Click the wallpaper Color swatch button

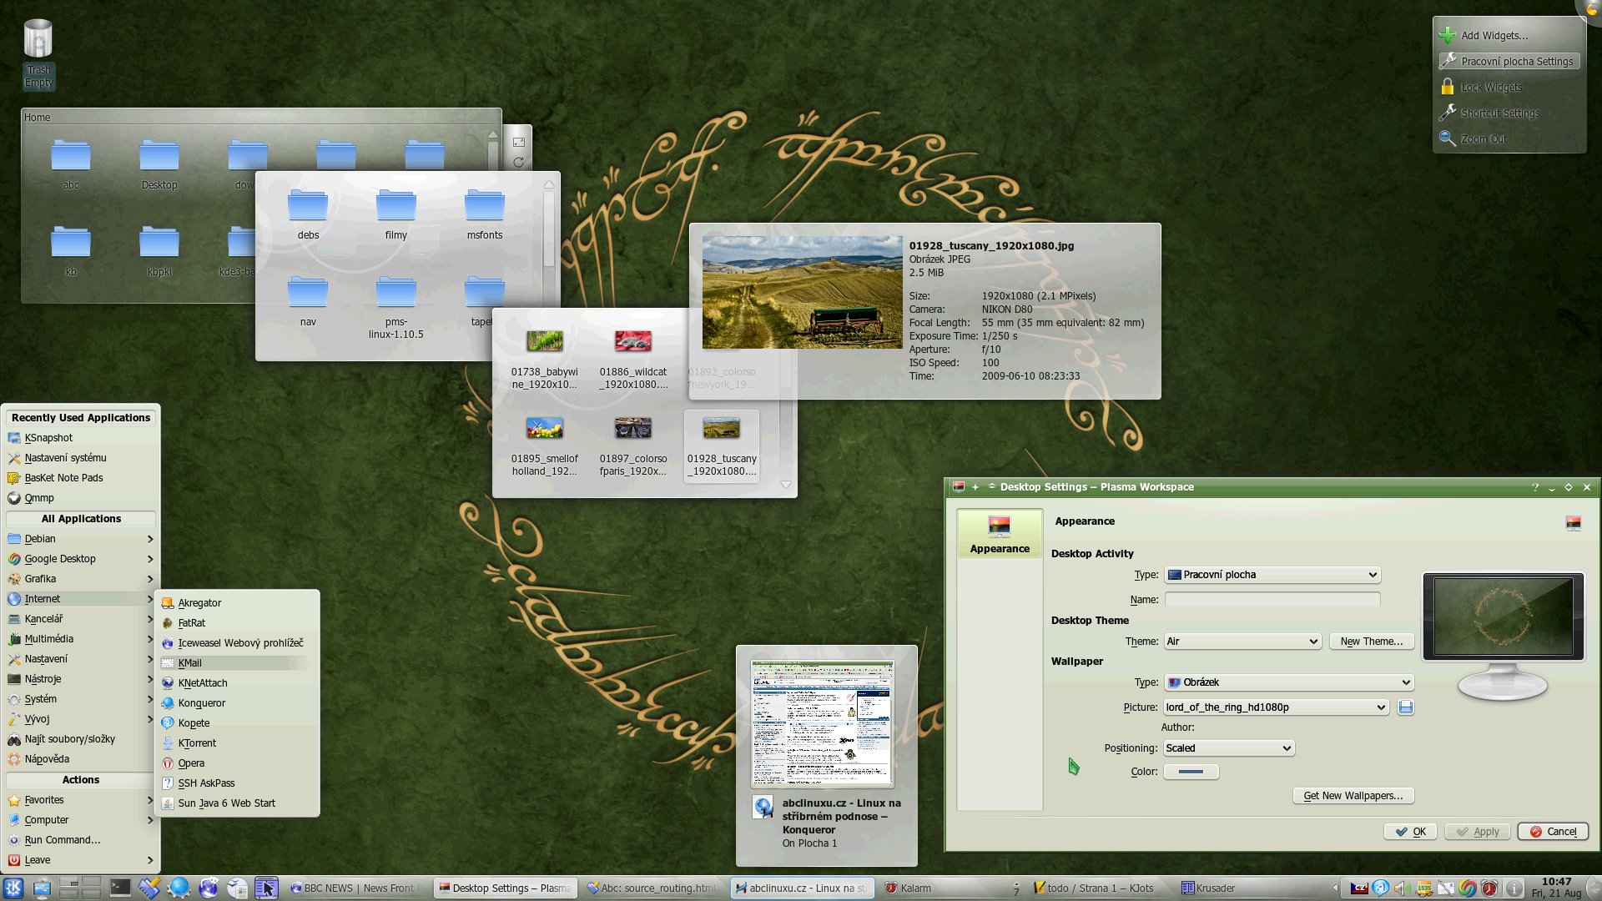(1191, 772)
